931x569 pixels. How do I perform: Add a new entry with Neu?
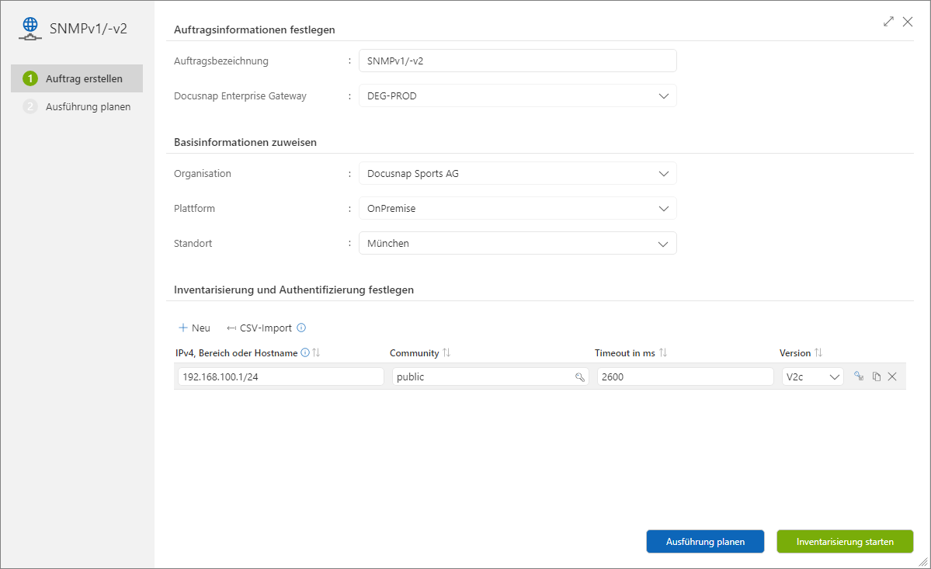pyautogui.click(x=195, y=328)
